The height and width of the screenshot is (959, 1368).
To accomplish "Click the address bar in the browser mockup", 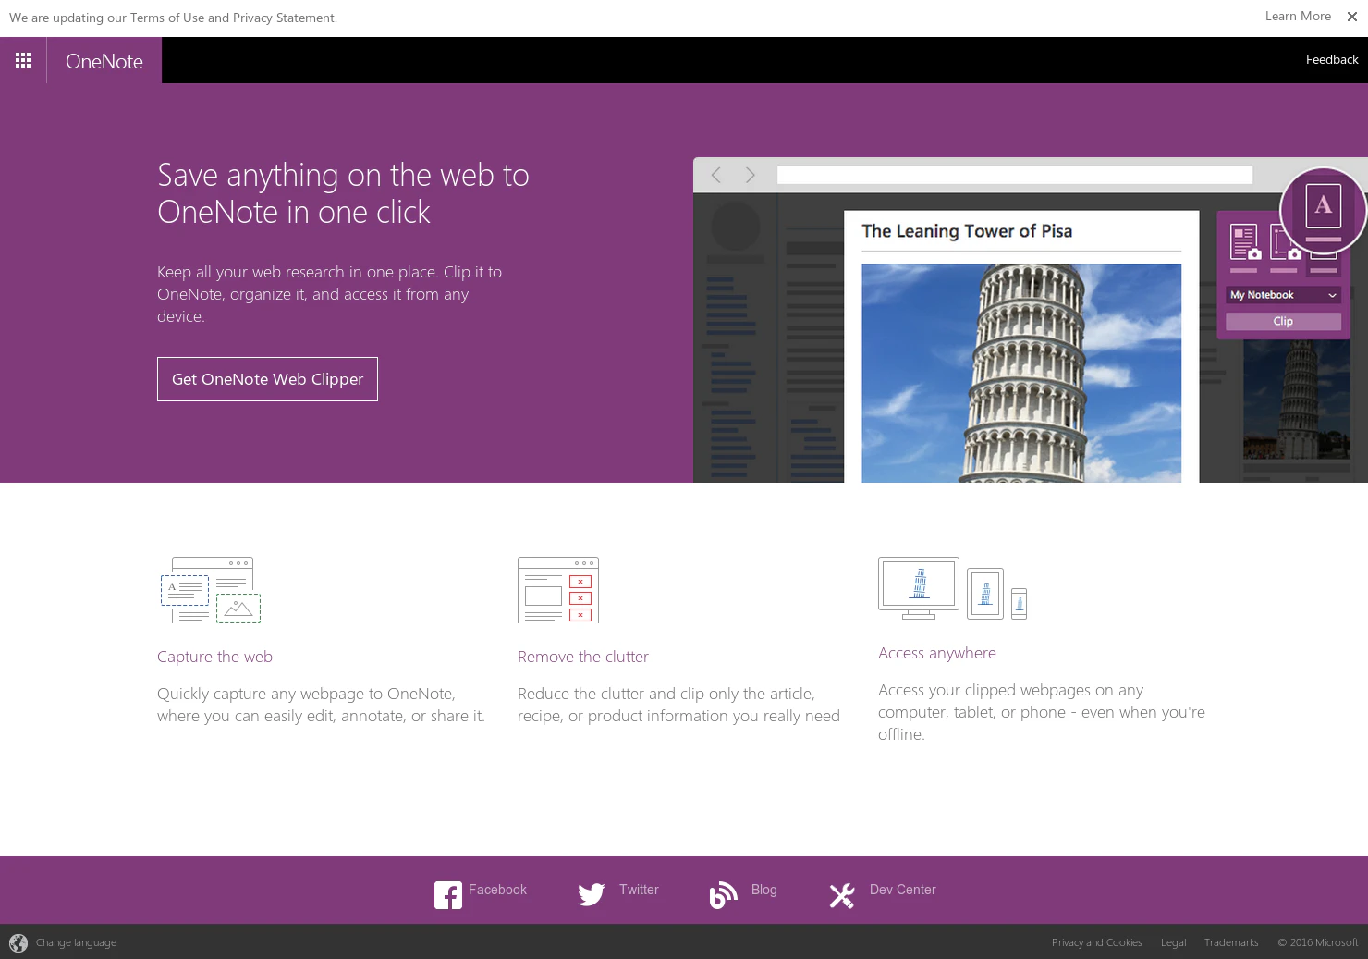I will [1014, 175].
